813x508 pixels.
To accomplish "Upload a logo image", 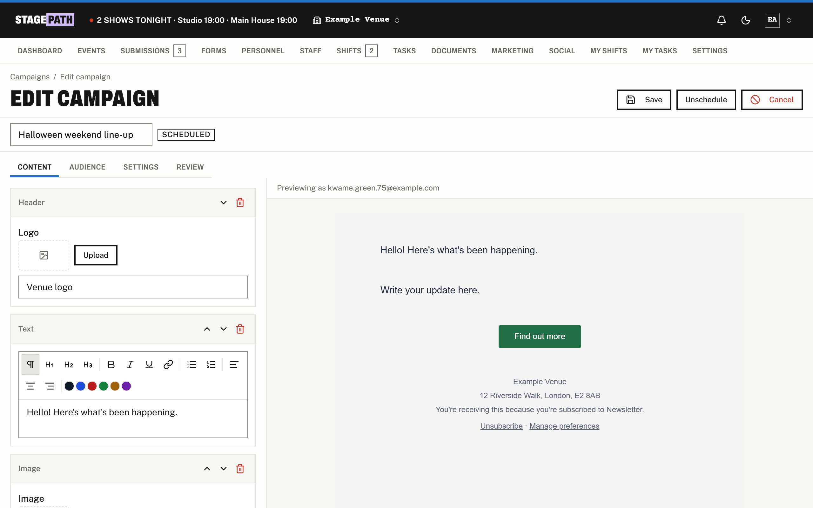I will pyautogui.click(x=96, y=255).
